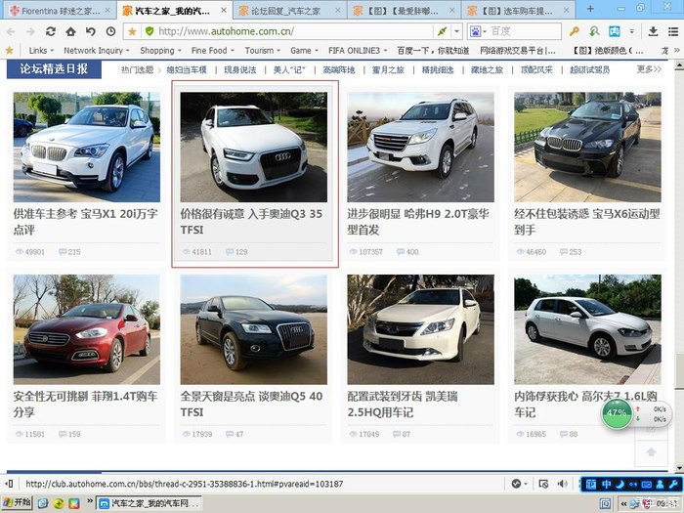Open the 更多>> link in forum header
The height and width of the screenshot is (513, 684).
pos(648,69)
